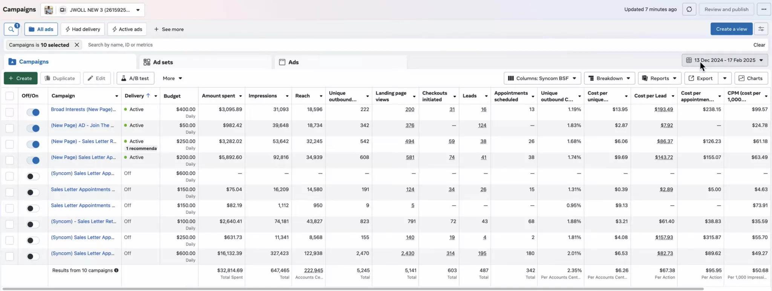Viewport: 772px width, 291px height.
Task: Click the info icon beside Results from 10 campaigns
Action: click(116, 270)
